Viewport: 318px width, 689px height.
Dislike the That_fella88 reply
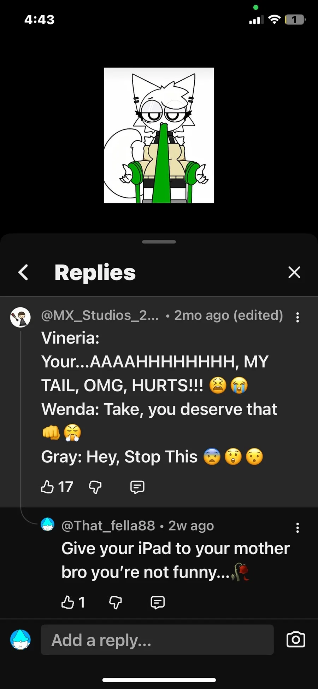(x=116, y=602)
